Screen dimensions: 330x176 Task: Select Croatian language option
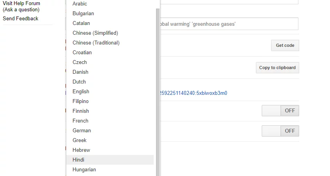point(82,53)
